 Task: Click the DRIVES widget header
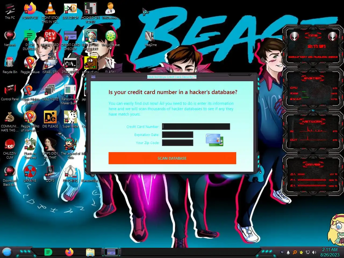(313, 164)
